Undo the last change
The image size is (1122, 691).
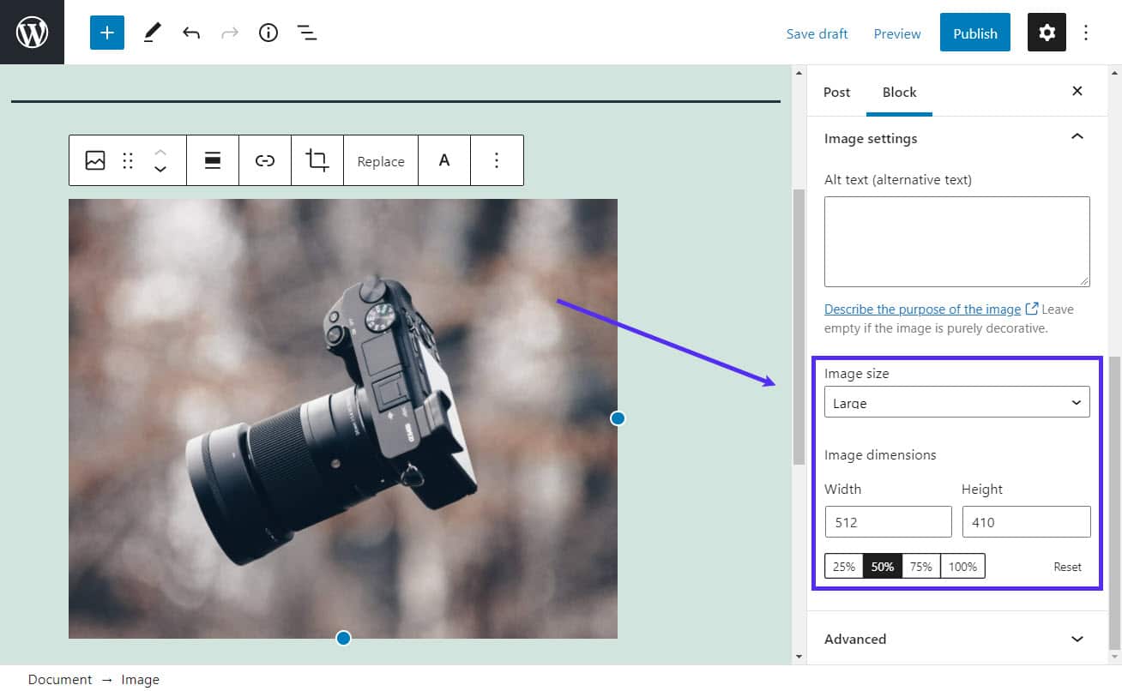190,32
